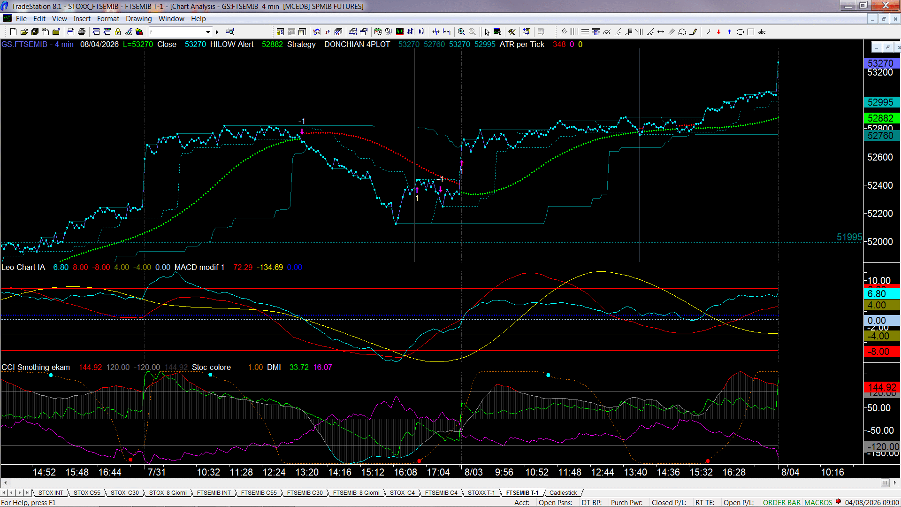Switch to the STOX C30 tab

click(x=125, y=493)
